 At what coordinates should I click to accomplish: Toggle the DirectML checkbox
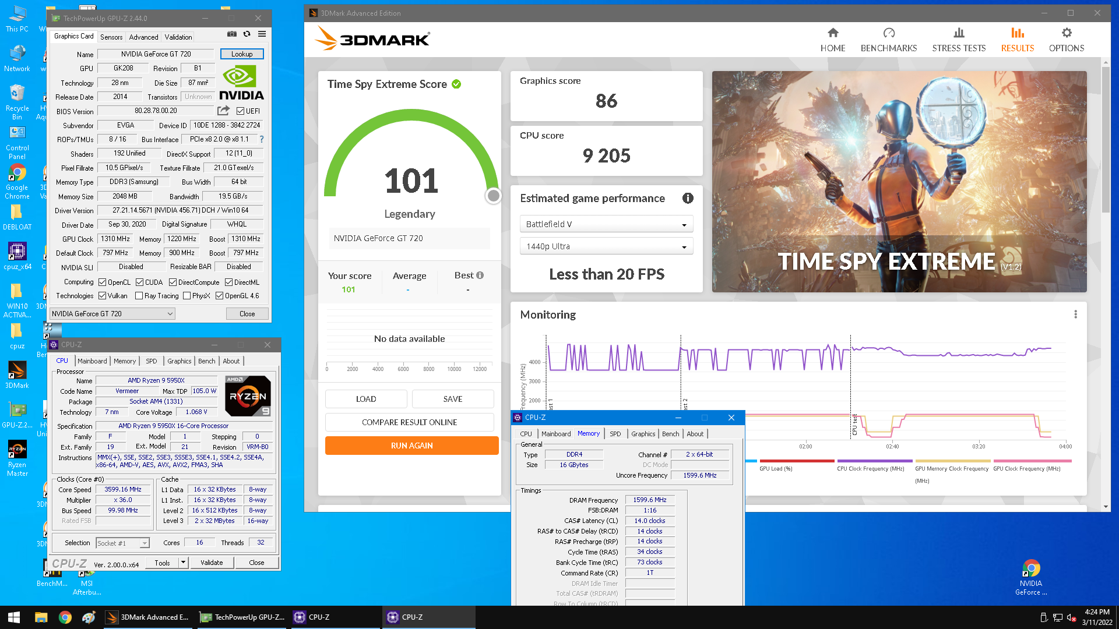click(x=228, y=282)
